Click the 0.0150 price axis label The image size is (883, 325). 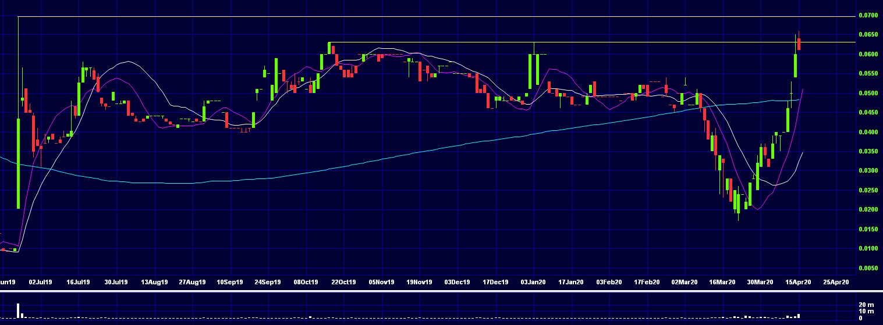pos(867,229)
